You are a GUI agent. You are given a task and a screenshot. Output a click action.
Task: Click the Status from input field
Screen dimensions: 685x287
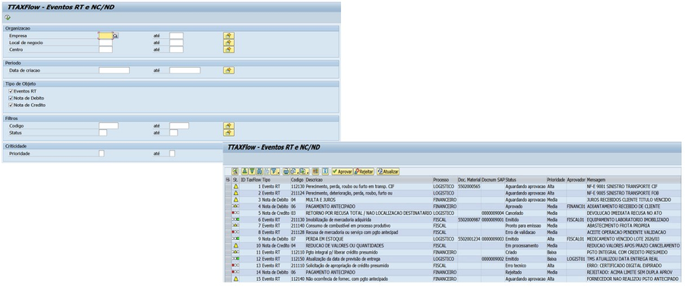103,133
